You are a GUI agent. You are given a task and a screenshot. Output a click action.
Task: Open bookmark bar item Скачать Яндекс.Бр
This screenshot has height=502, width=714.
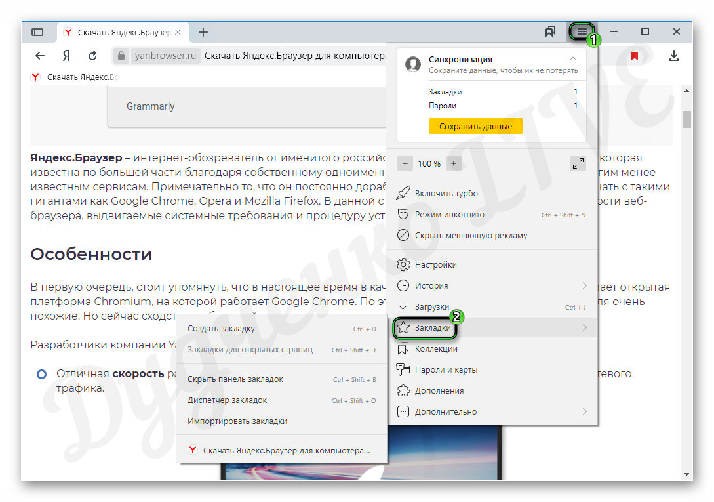[75, 77]
